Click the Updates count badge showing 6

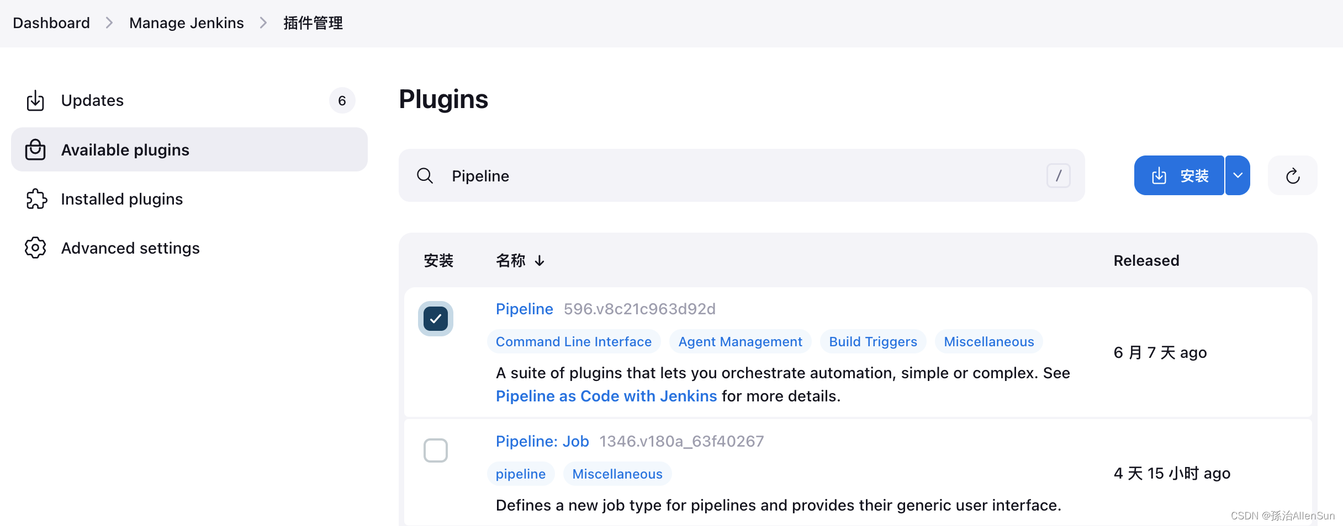click(x=342, y=100)
